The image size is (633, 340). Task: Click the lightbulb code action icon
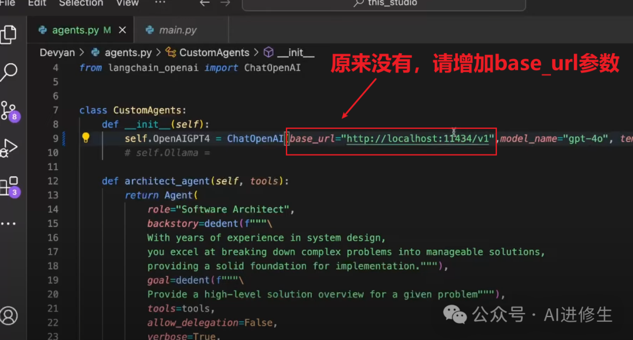[86, 138]
